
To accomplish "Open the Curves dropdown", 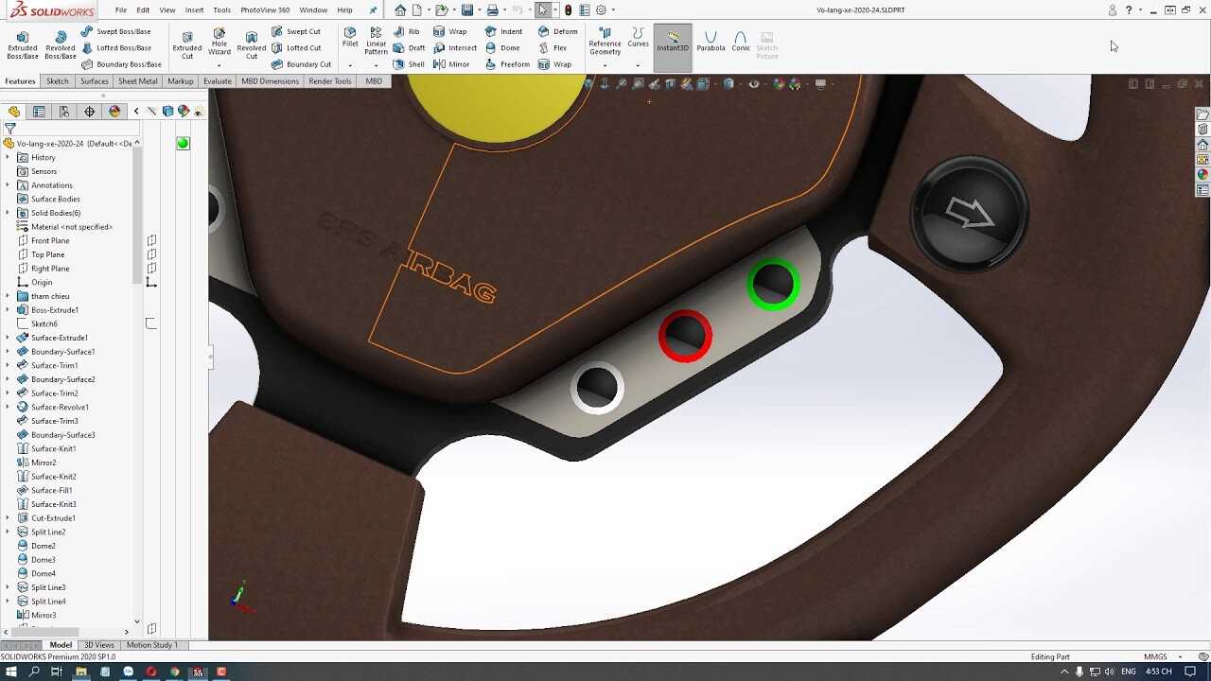I will tap(638, 66).
